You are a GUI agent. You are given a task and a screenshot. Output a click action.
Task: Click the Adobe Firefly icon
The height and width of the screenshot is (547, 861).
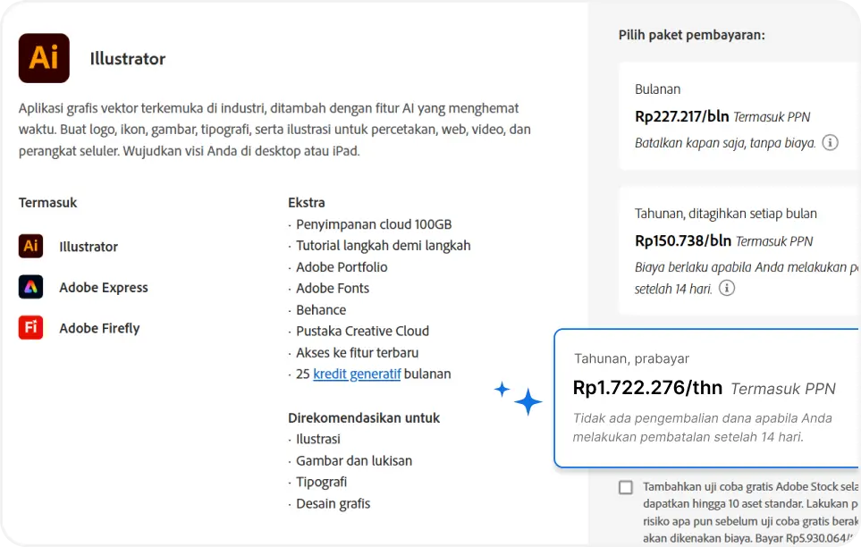pyautogui.click(x=30, y=328)
